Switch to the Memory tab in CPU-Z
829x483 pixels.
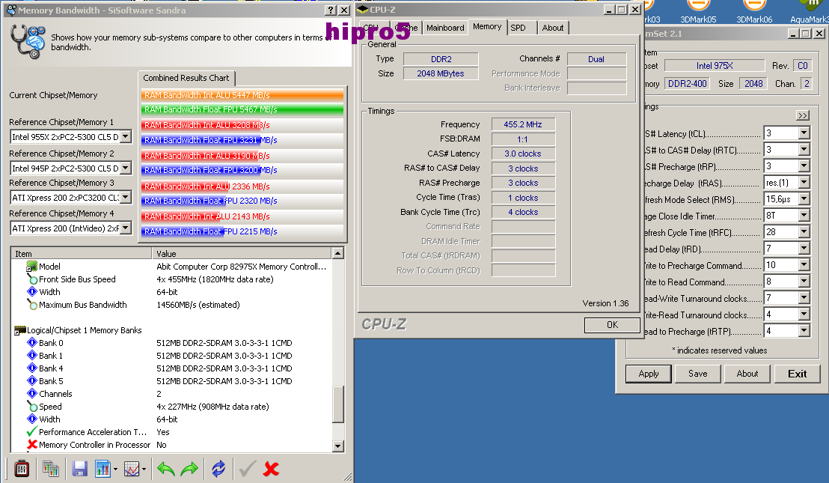(487, 26)
